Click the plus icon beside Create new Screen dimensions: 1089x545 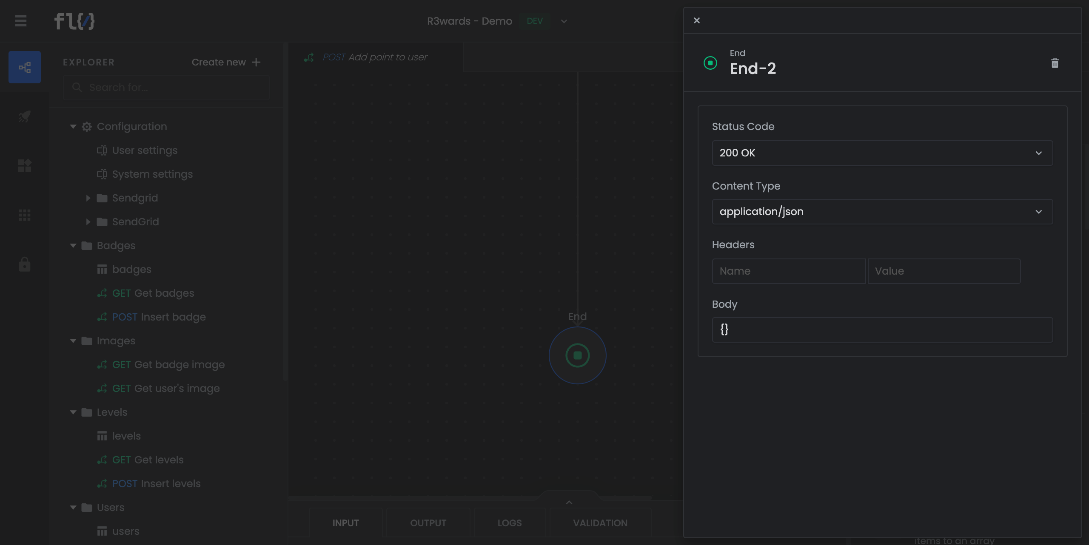pyautogui.click(x=256, y=62)
